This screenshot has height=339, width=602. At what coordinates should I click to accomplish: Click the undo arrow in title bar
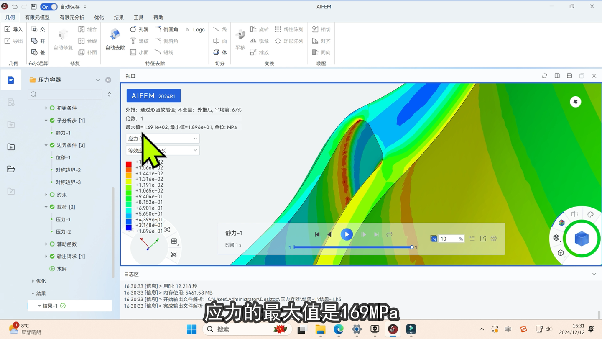click(15, 7)
